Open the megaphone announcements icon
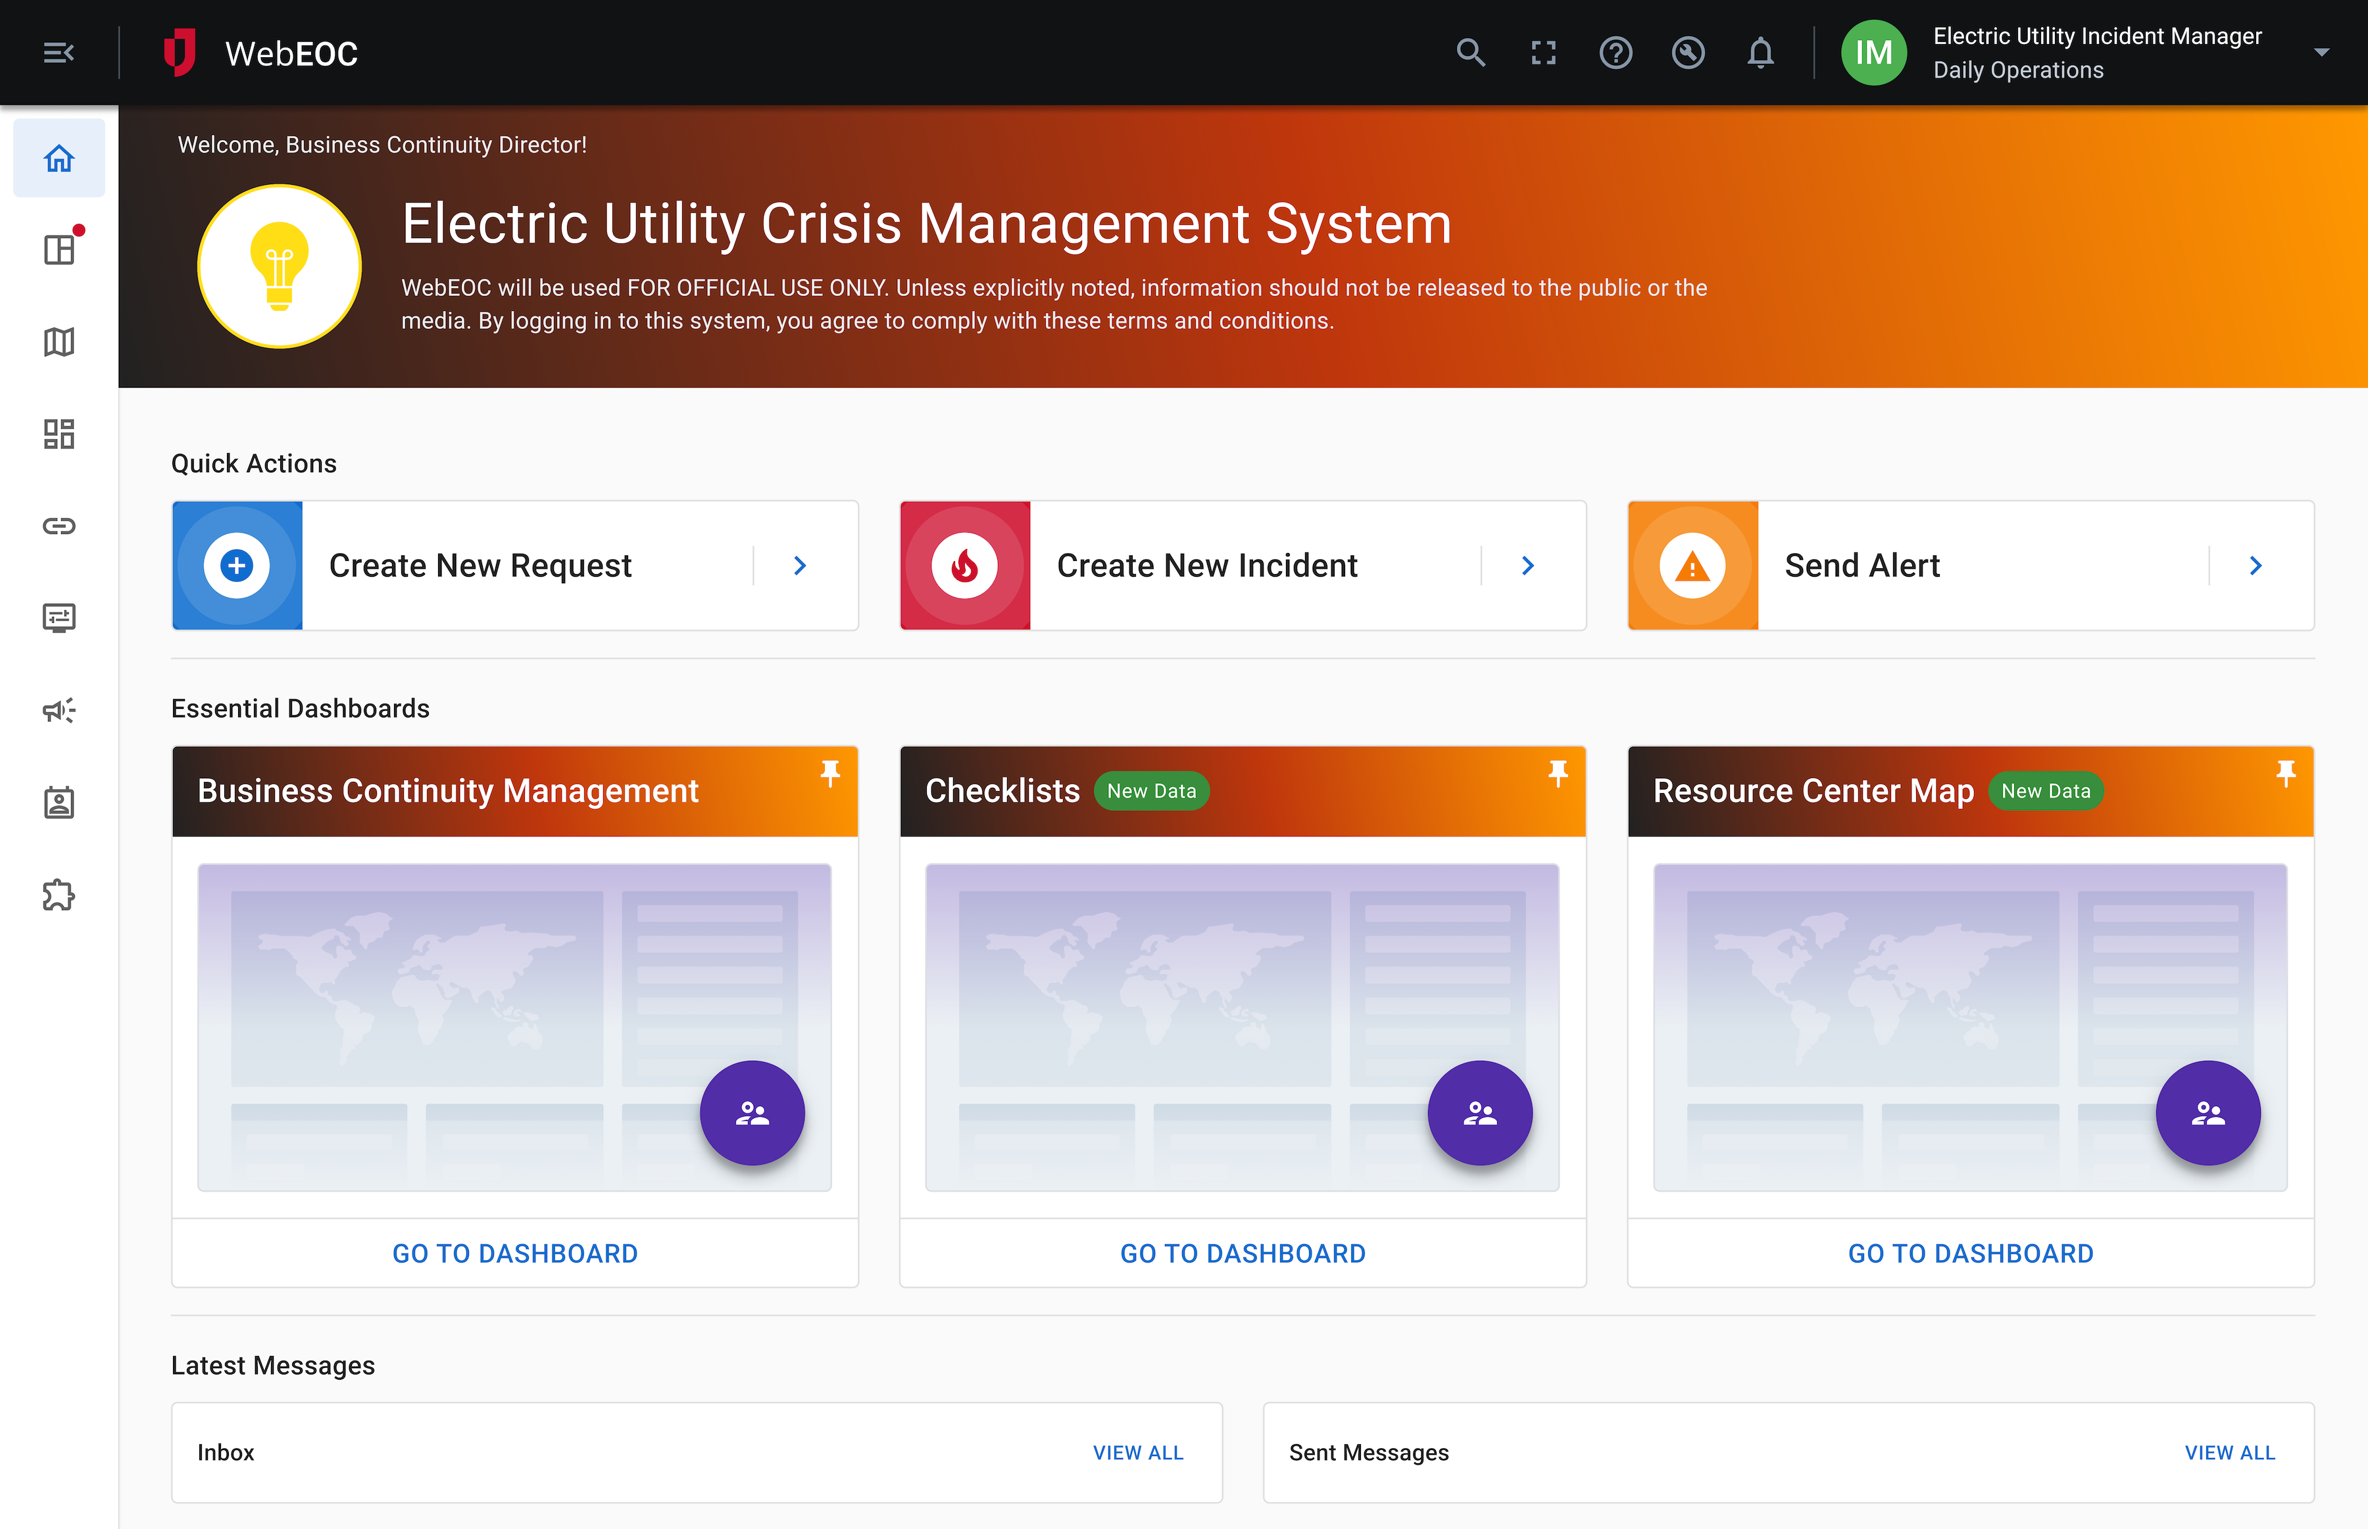The image size is (2368, 1529). (59, 710)
